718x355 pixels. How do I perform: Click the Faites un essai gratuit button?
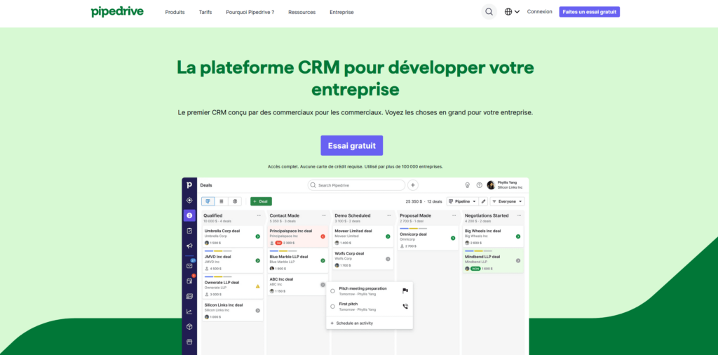tap(589, 12)
